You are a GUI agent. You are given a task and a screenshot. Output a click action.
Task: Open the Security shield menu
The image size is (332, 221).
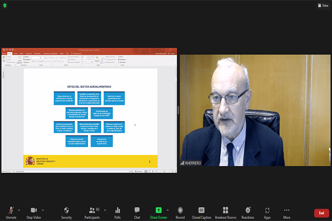point(66,213)
